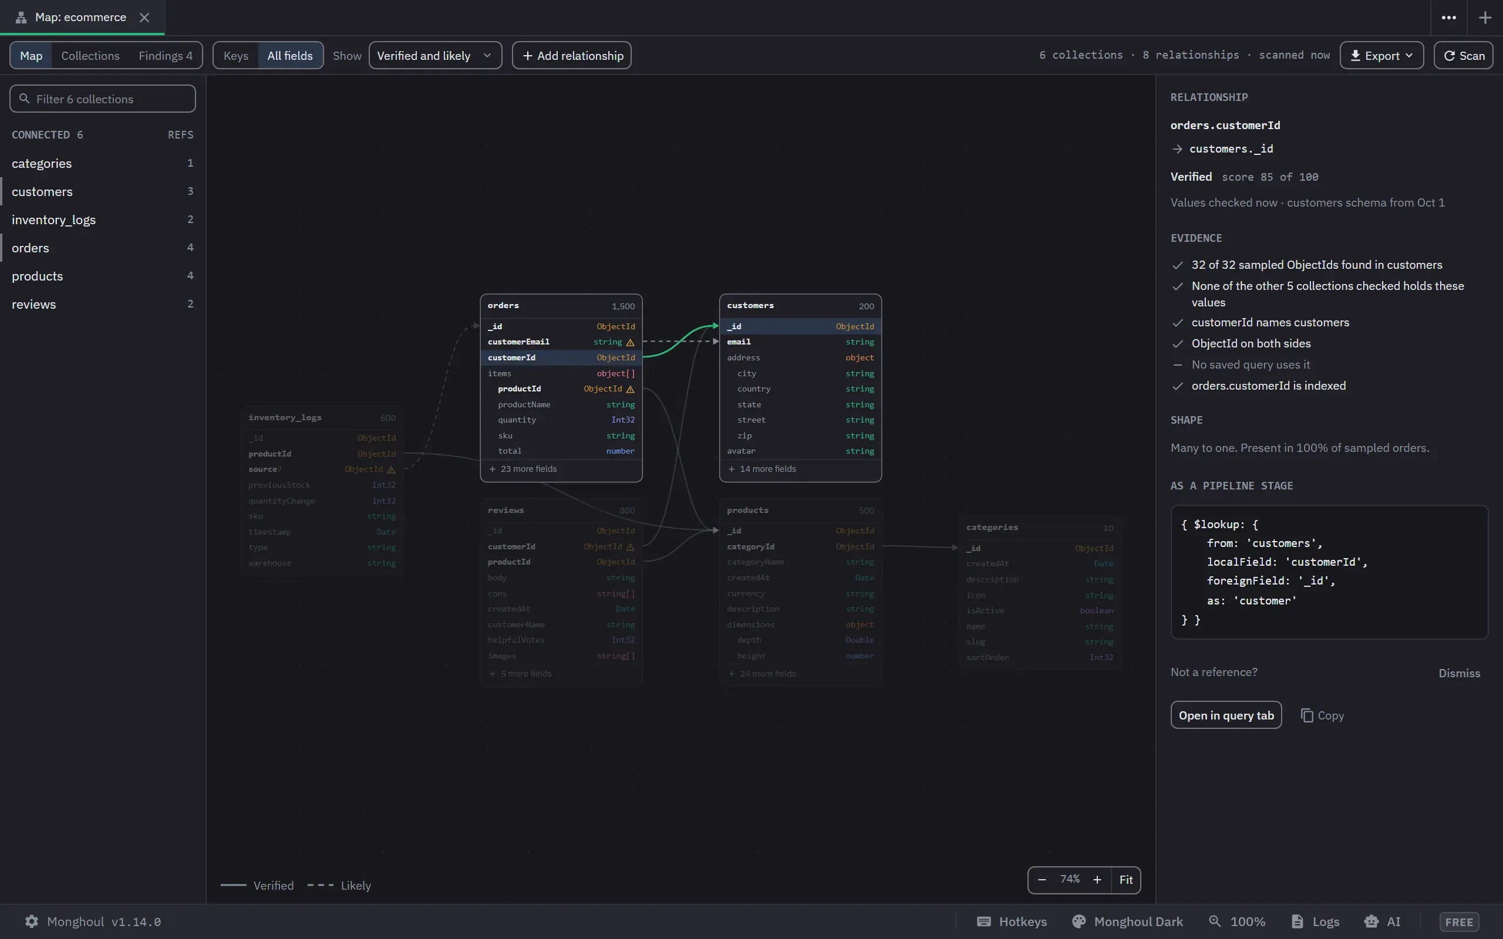Open the Export dropdown menu

(x=1381, y=55)
